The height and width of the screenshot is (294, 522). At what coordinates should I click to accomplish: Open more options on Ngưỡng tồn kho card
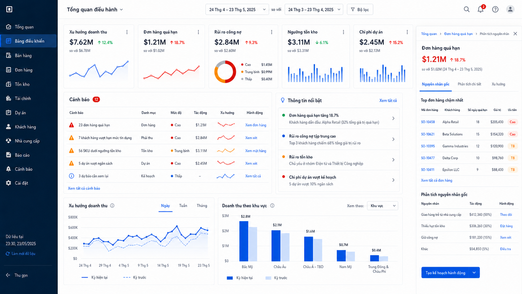pos(343,32)
